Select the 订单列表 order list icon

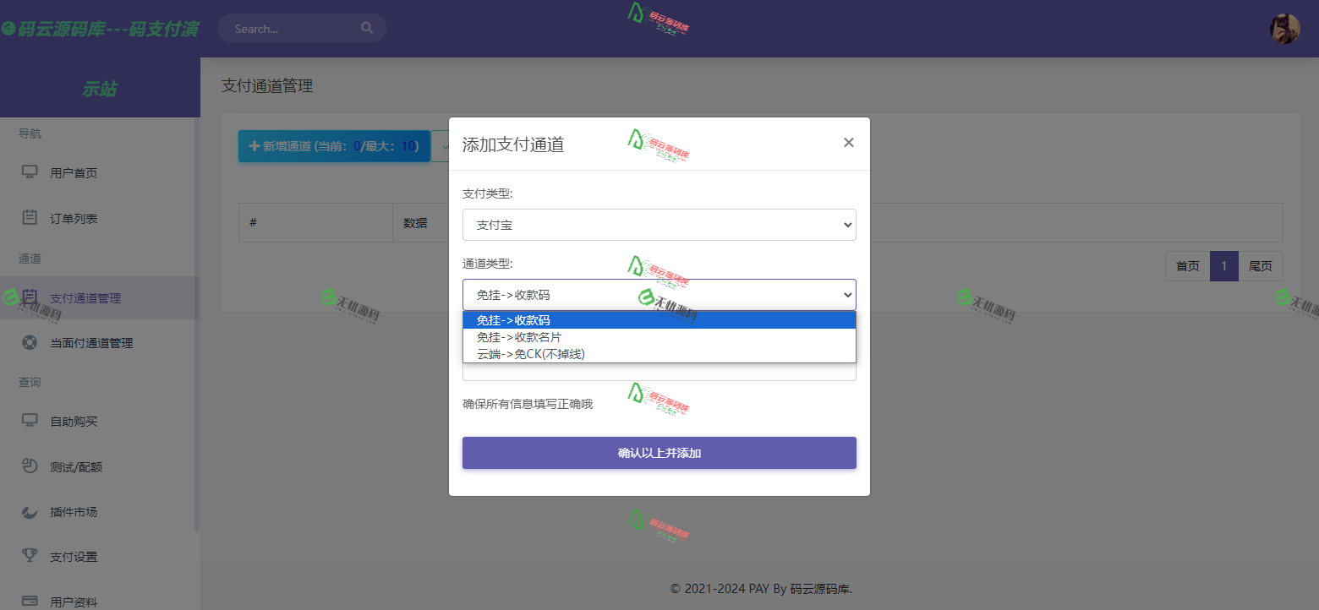pos(31,218)
